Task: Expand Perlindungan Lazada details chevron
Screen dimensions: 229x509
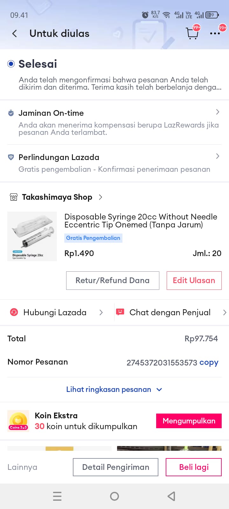Action: [x=218, y=156]
